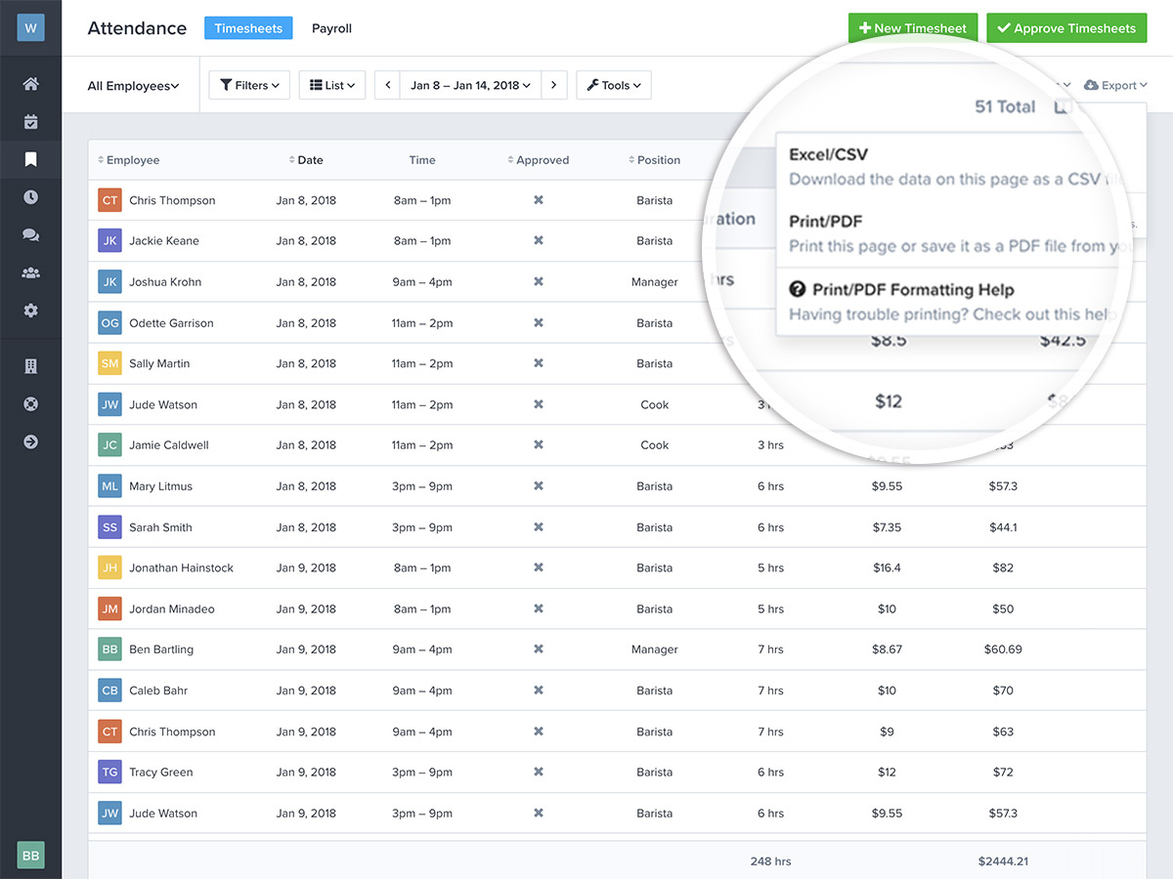Toggle approval X for Tracy Green
The height and width of the screenshot is (879, 1173).
click(538, 772)
